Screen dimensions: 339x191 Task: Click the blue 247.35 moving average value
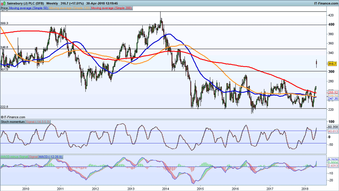pyautogui.click(x=333, y=98)
